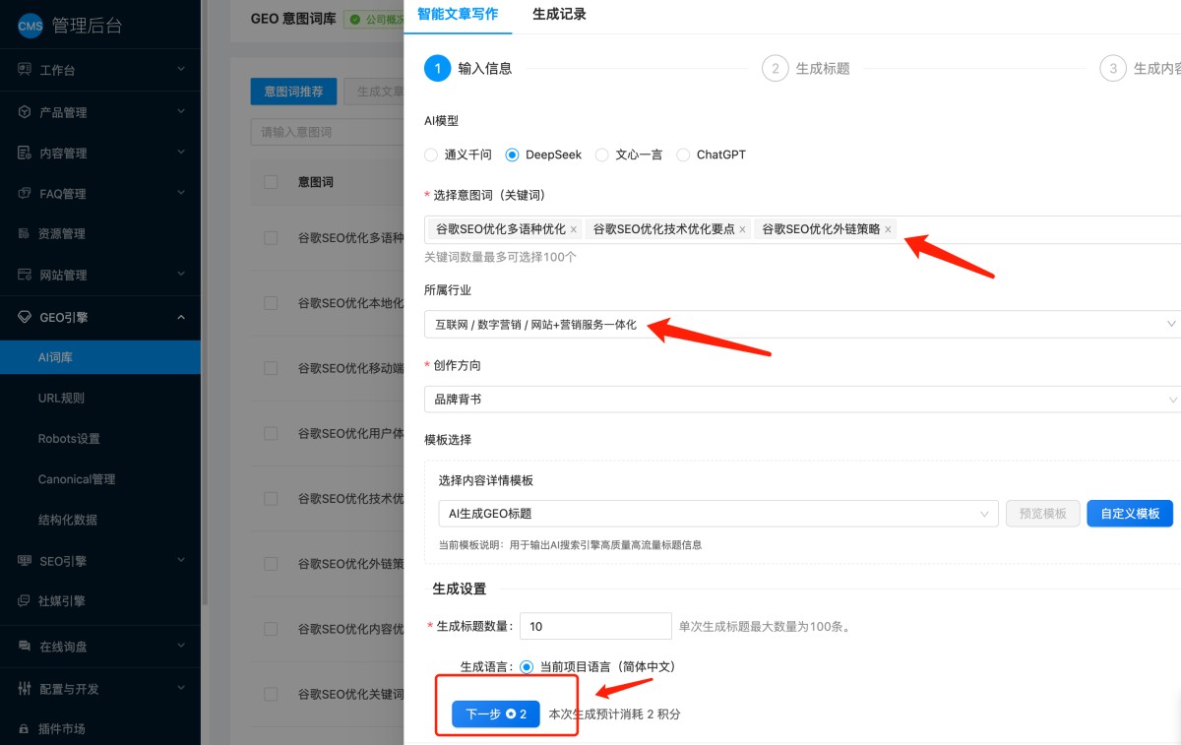Remove the 谷歌SEO优化外链策略 keyword tag

888,229
